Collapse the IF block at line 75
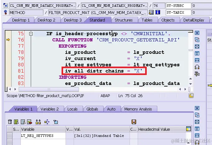The image size is (212, 145). click(x=31, y=34)
